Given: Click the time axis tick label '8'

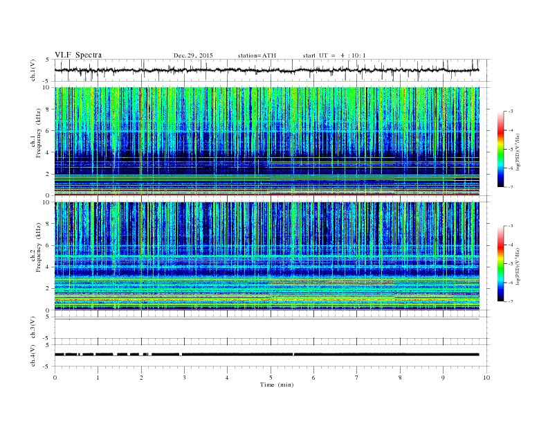Looking at the screenshot, I should tap(400, 378).
